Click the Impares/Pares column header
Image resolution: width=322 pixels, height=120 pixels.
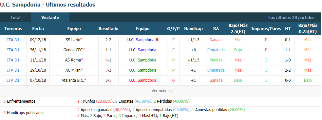pyautogui.click(x=266, y=29)
